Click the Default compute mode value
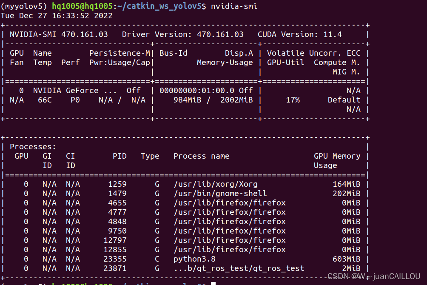Image resolution: width=427 pixels, height=285 pixels. coord(344,100)
